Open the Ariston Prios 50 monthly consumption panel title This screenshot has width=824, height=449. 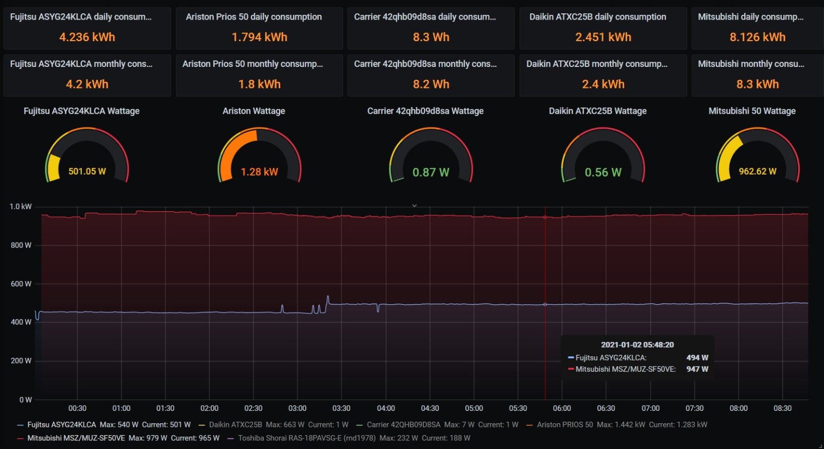(x=253, y=64)
